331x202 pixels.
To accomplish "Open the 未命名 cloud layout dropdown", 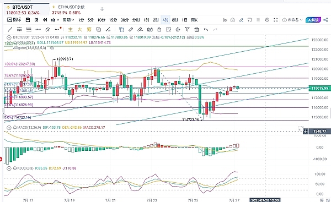I will coord(292,20).
